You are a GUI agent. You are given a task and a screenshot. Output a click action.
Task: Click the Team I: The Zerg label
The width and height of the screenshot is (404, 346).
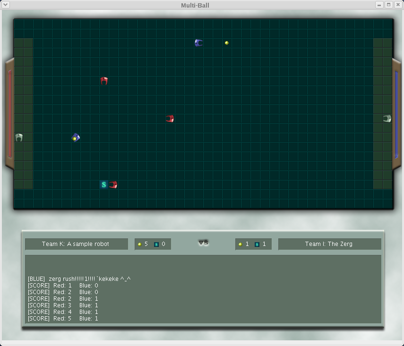329,244
